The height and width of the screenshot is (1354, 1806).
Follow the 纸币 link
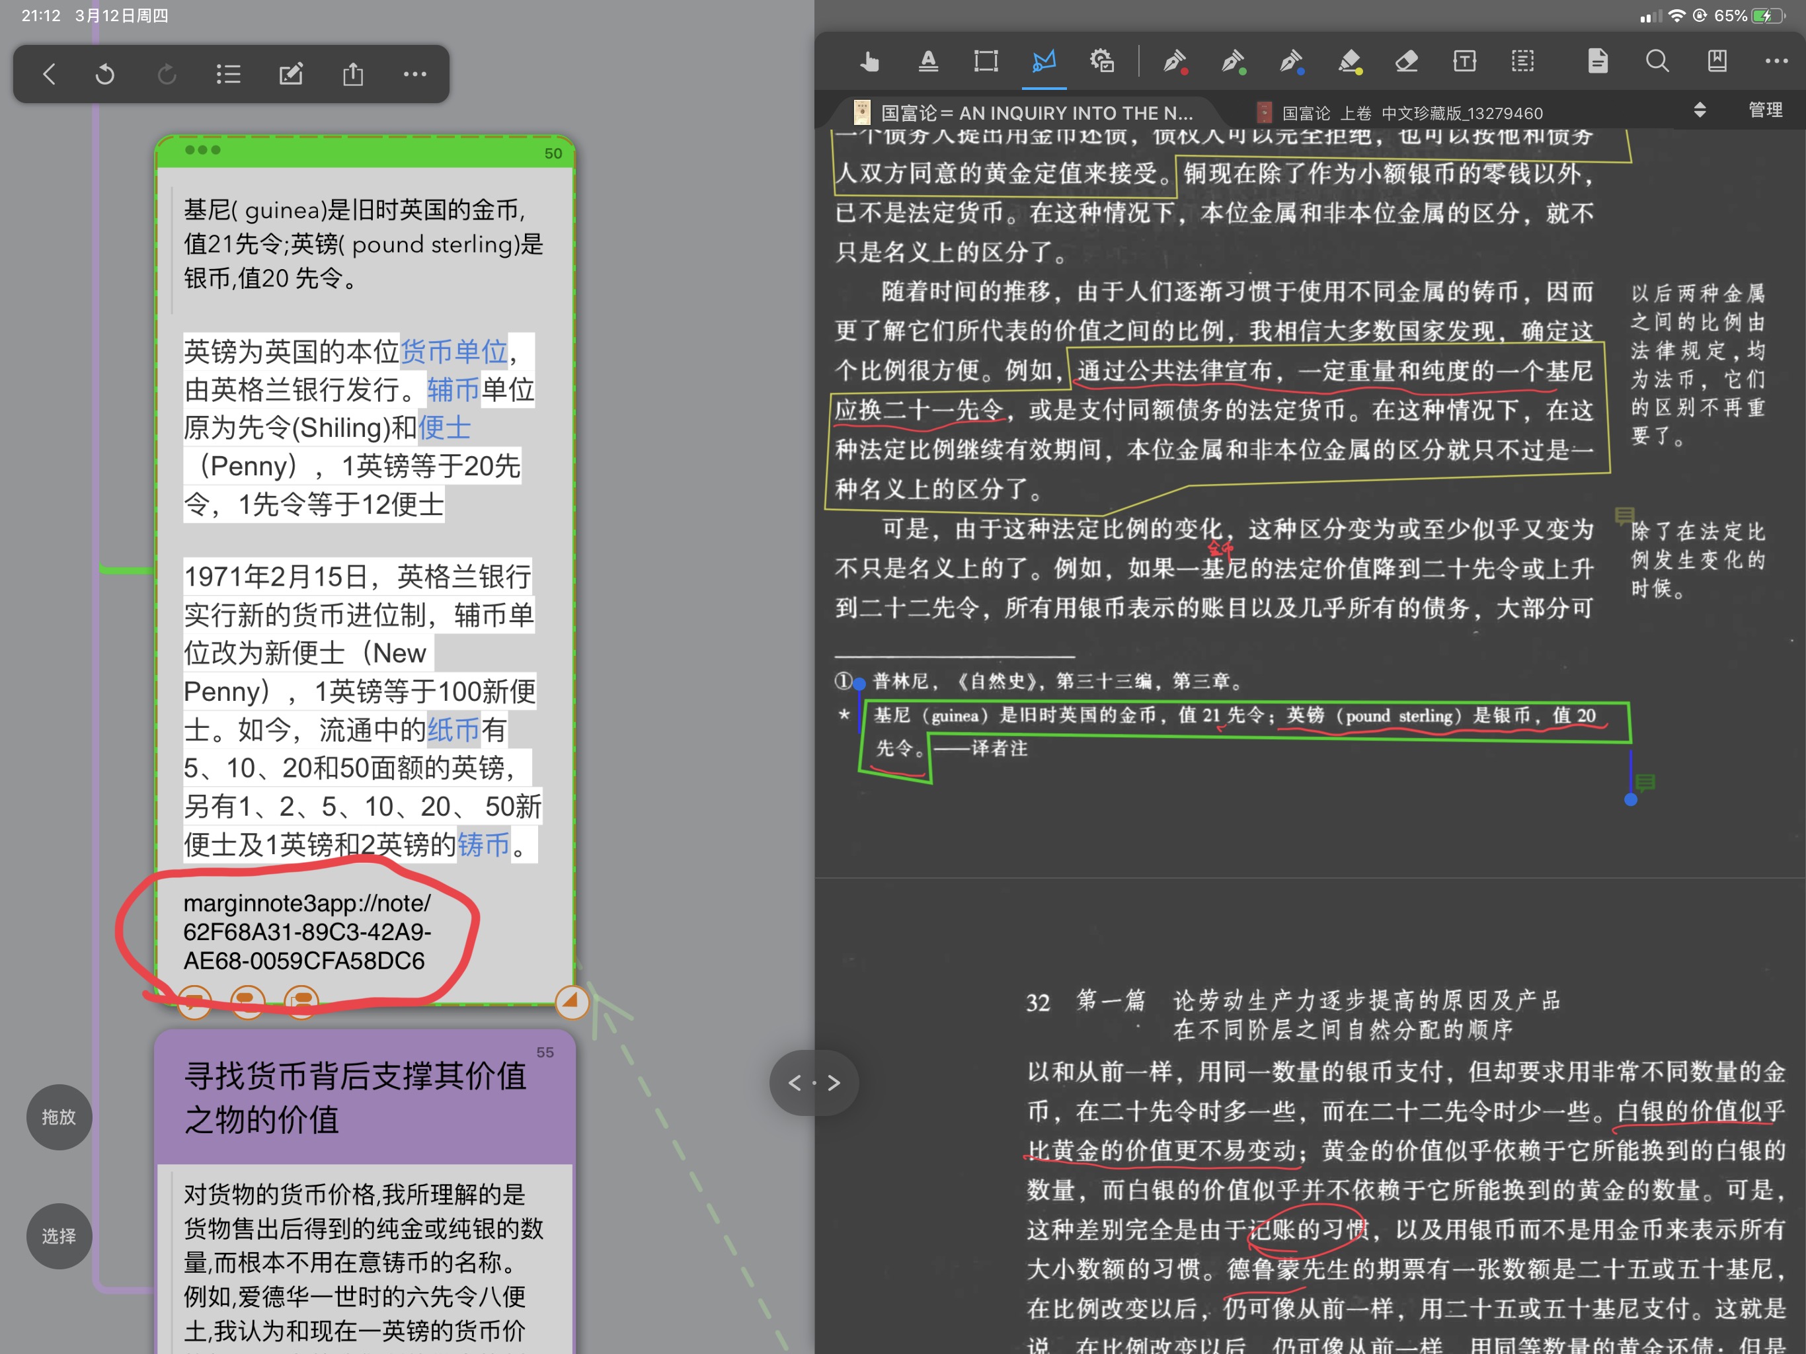pyautogui.click(x=453, y=729)
